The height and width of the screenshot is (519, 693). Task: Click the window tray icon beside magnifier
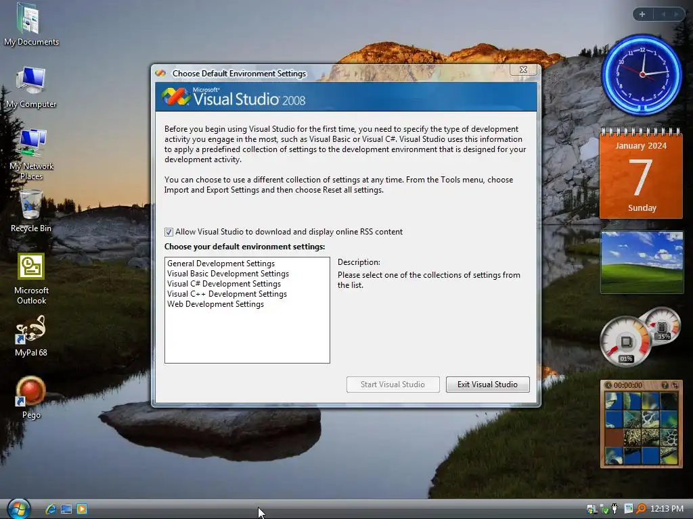tap(629, 508)
